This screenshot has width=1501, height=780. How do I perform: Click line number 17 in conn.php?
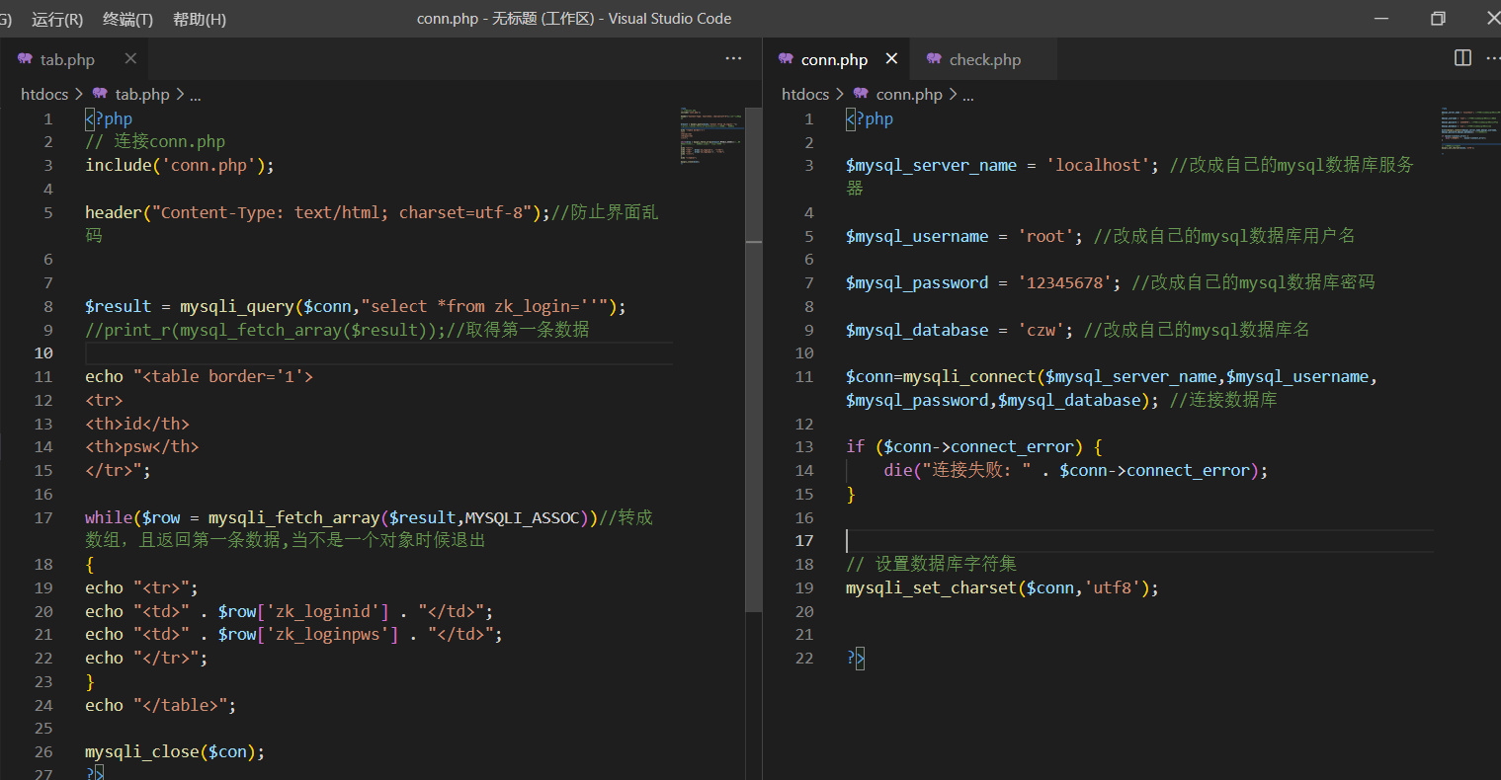pyautogui.click(x=804, y=540)
